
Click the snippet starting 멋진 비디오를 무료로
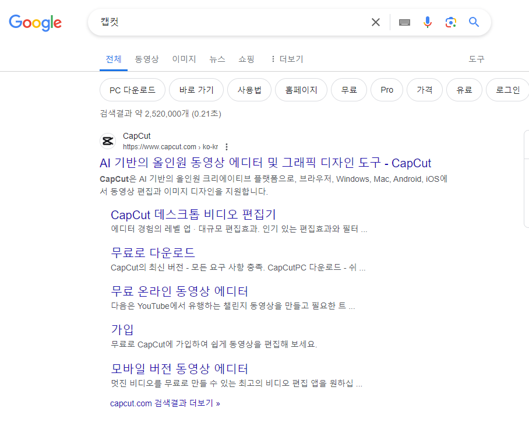[237, 384]
